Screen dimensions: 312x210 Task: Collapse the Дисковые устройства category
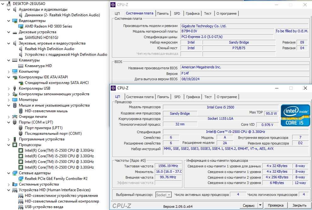point(8,32)
